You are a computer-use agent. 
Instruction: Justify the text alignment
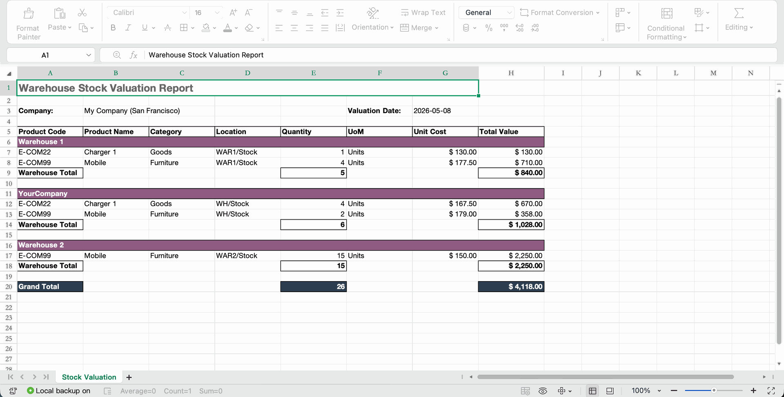tap(325, 28)
